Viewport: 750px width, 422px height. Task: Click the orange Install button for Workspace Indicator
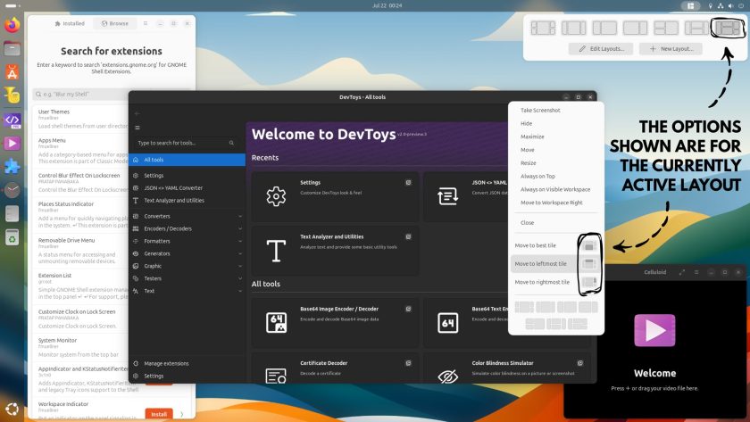158,414
